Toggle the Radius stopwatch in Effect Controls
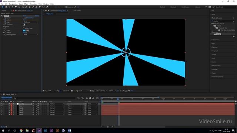This screenshot has height=133, width=237. point(5,20)
